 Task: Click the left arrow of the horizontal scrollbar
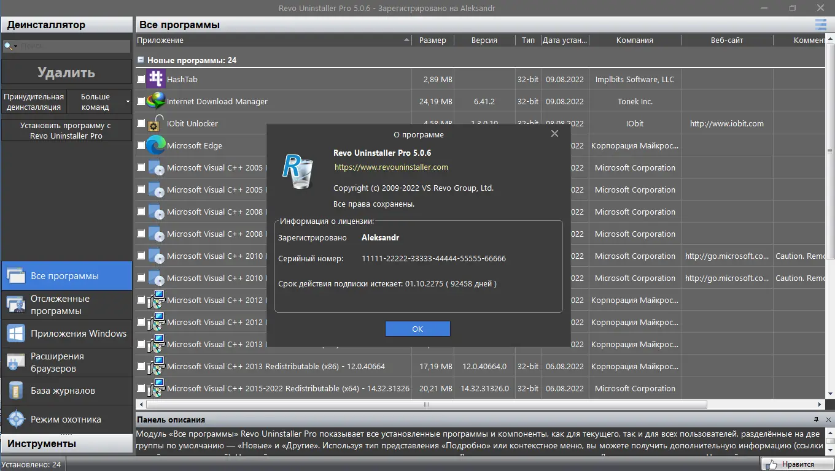(x=141, y=405)
